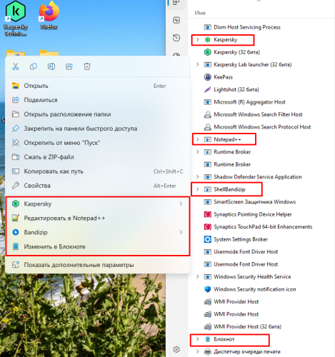Click Microsoft Windows Search Protocol Host icon
This screenshot has width=335, height=357.
pos(208,127)
